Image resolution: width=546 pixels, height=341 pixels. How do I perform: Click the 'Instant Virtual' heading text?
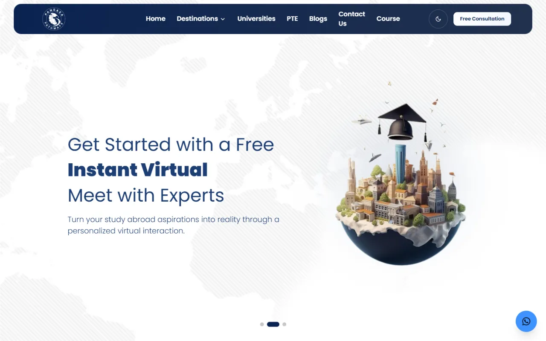pyautogui.click(x=138, y=170)
